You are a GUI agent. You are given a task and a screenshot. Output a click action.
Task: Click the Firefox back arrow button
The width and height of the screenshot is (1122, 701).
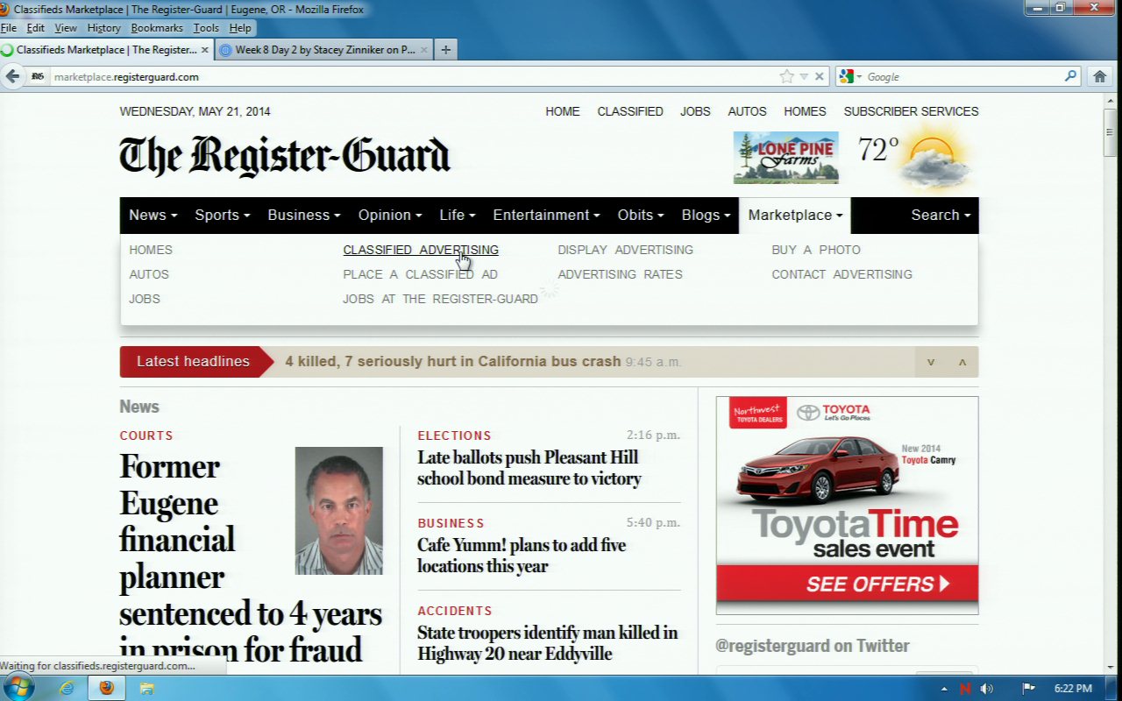[12, 76]
